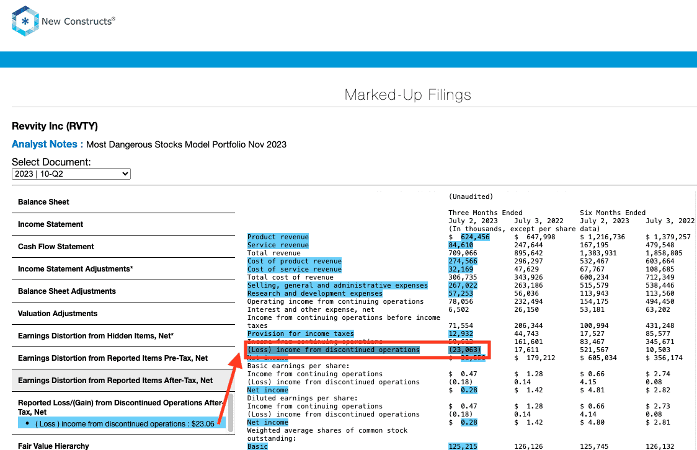Click highlighted Service revenue line label
Screen dimensions: 697x450
tap(278, 245)
